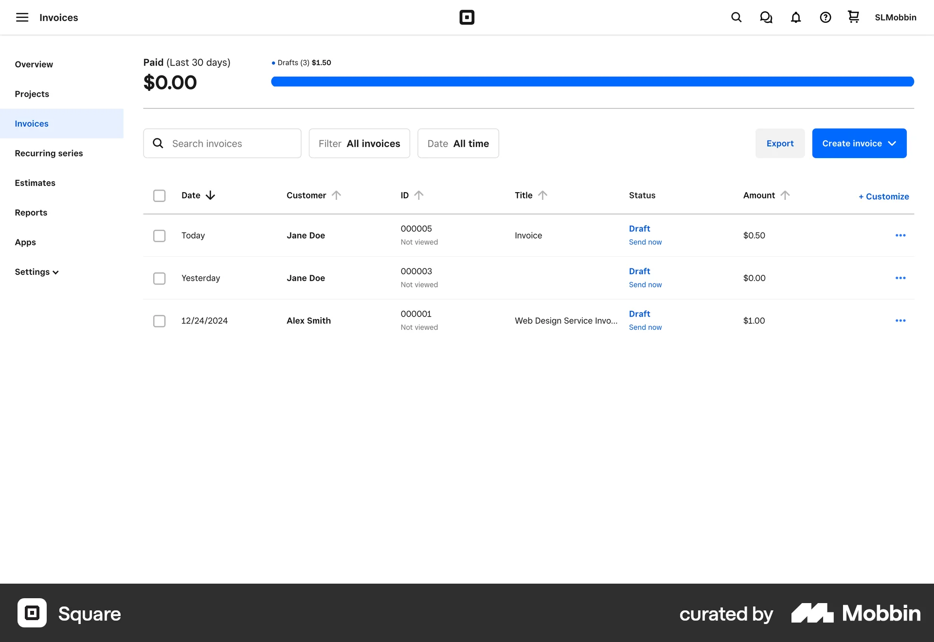The image size is (934, 642).
Task: Open the search icon in the top bar
Action: pos(736,17)
